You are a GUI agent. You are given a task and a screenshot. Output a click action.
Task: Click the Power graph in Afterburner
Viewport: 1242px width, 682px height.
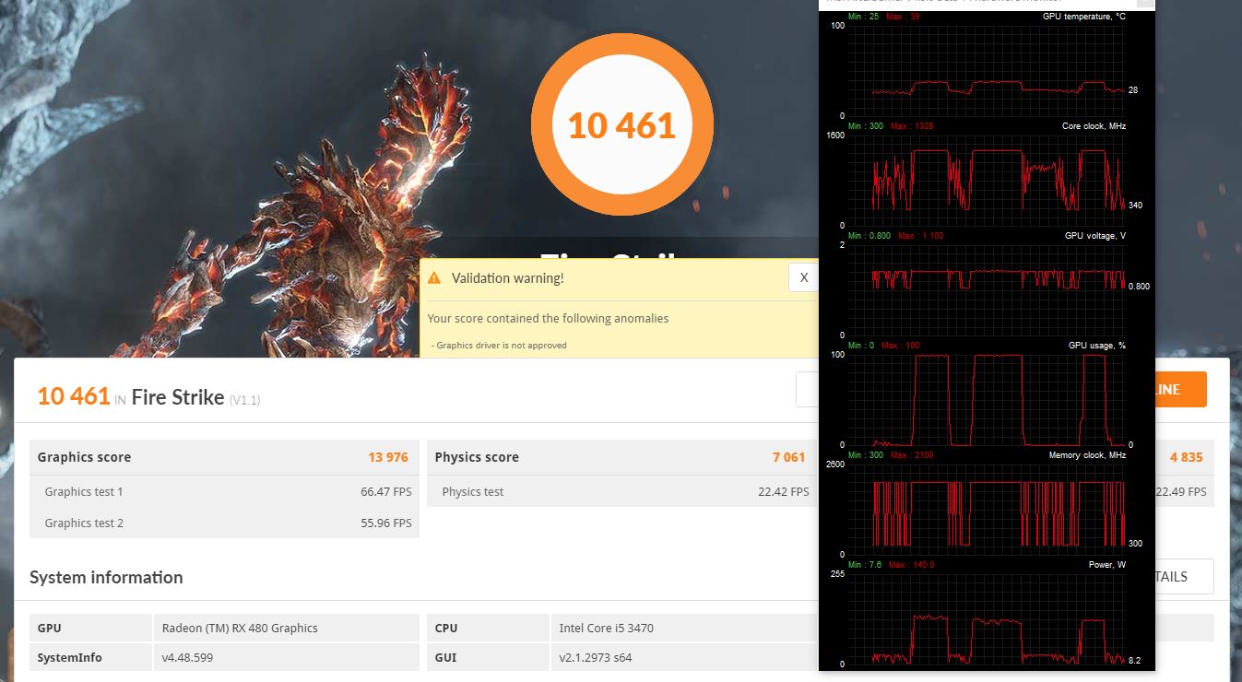pos(986,618)
